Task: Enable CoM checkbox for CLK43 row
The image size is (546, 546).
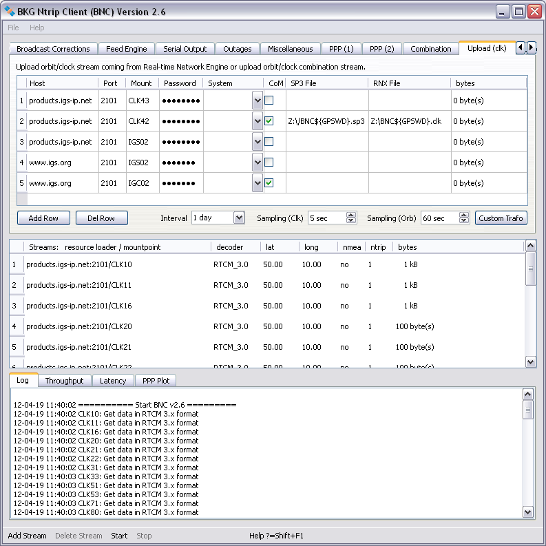Action: [269, 101]
